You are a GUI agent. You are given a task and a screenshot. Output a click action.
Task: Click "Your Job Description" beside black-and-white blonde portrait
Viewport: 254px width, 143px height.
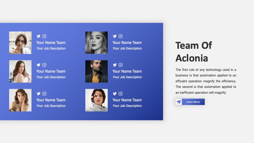(x=127, y=49)
